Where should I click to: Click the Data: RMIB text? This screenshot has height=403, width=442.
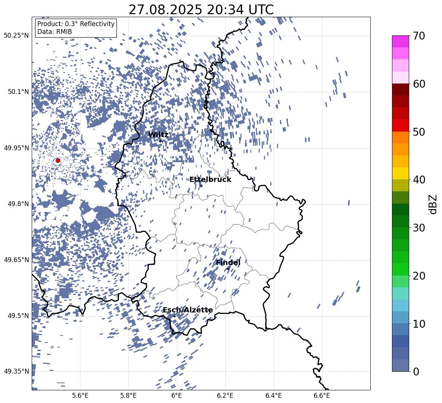[55, 32]
